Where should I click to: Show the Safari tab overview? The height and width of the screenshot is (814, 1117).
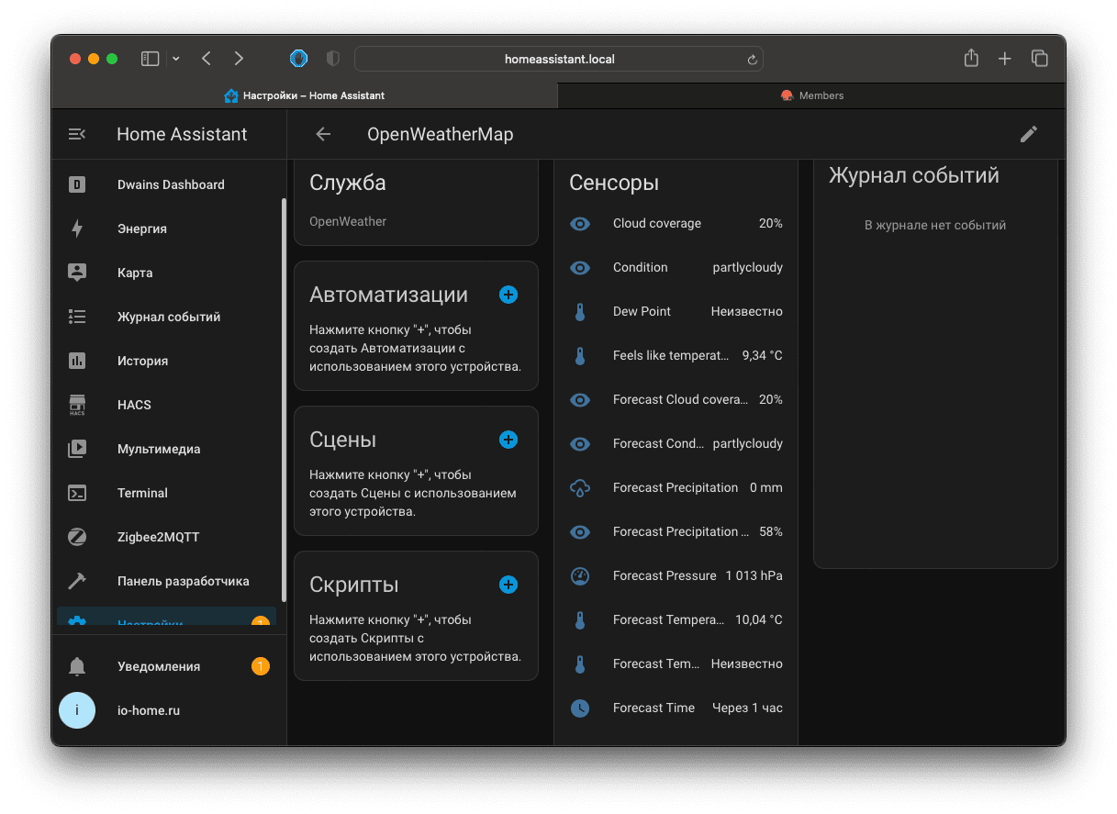pos(1040,59)
